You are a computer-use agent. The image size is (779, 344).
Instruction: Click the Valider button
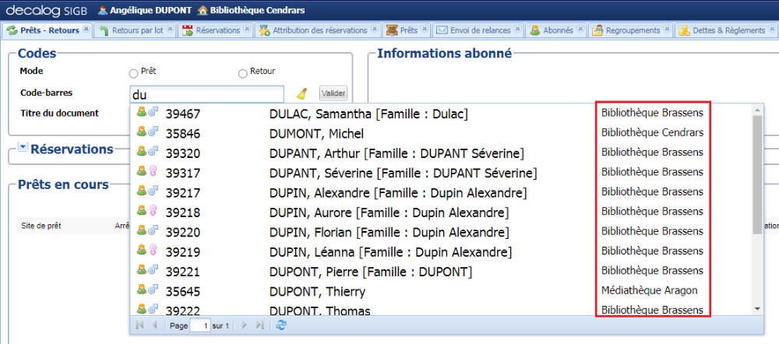(333, 93)
